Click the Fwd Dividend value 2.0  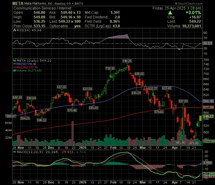117,17
